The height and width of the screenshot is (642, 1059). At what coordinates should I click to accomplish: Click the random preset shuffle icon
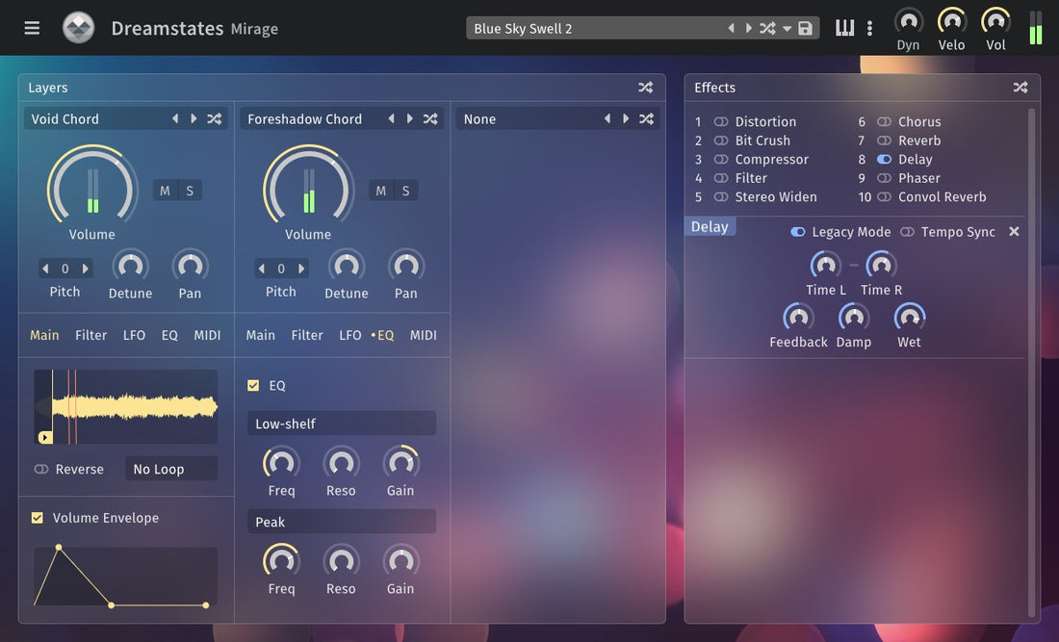pos(767,28)
